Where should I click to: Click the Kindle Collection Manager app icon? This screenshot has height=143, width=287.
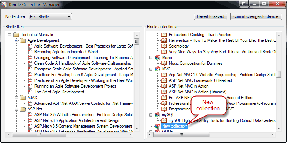click(x=4, y=4)
